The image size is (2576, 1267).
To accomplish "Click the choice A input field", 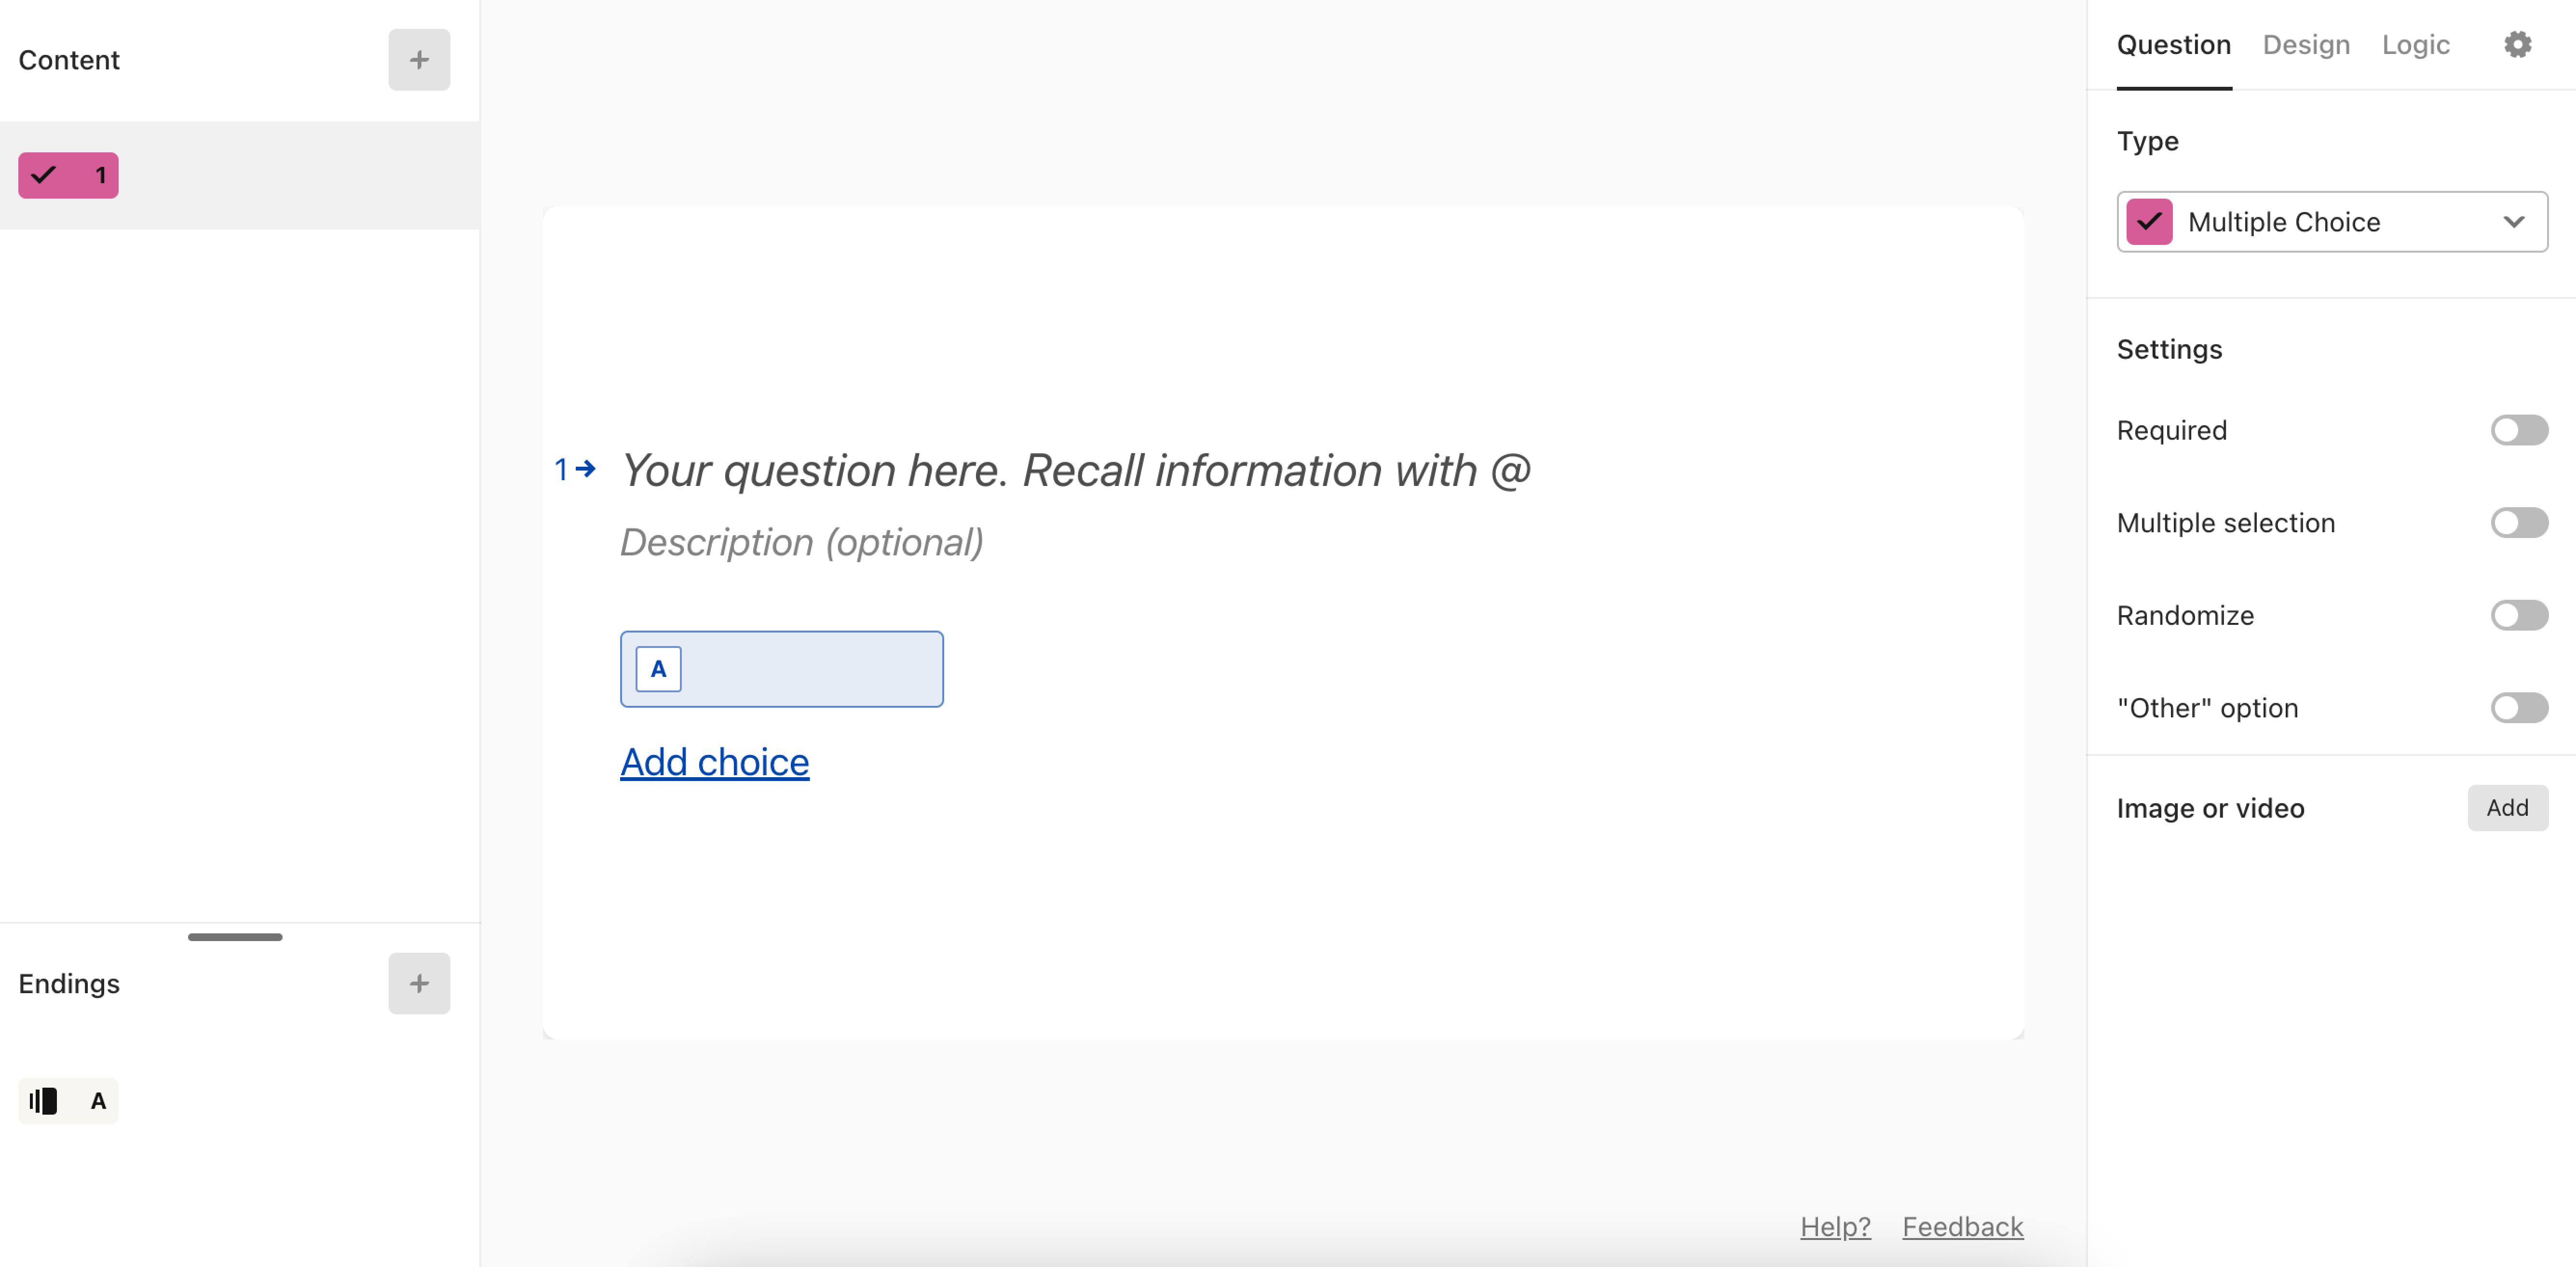I will point(781,669).
